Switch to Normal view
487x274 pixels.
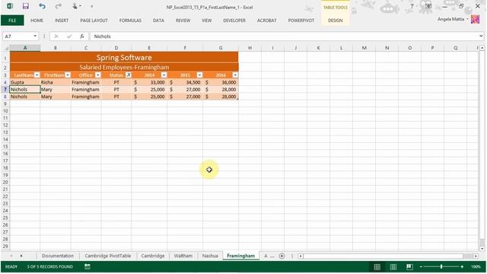point(377,266)
